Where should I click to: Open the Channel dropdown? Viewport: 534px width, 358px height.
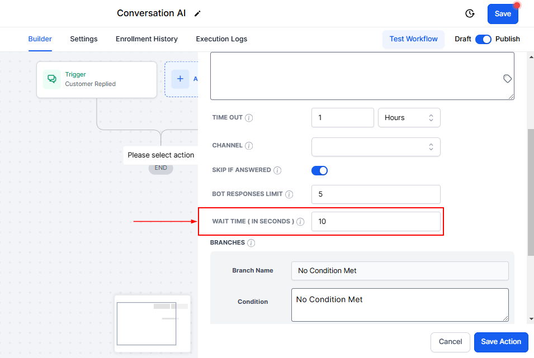point(376,147)
